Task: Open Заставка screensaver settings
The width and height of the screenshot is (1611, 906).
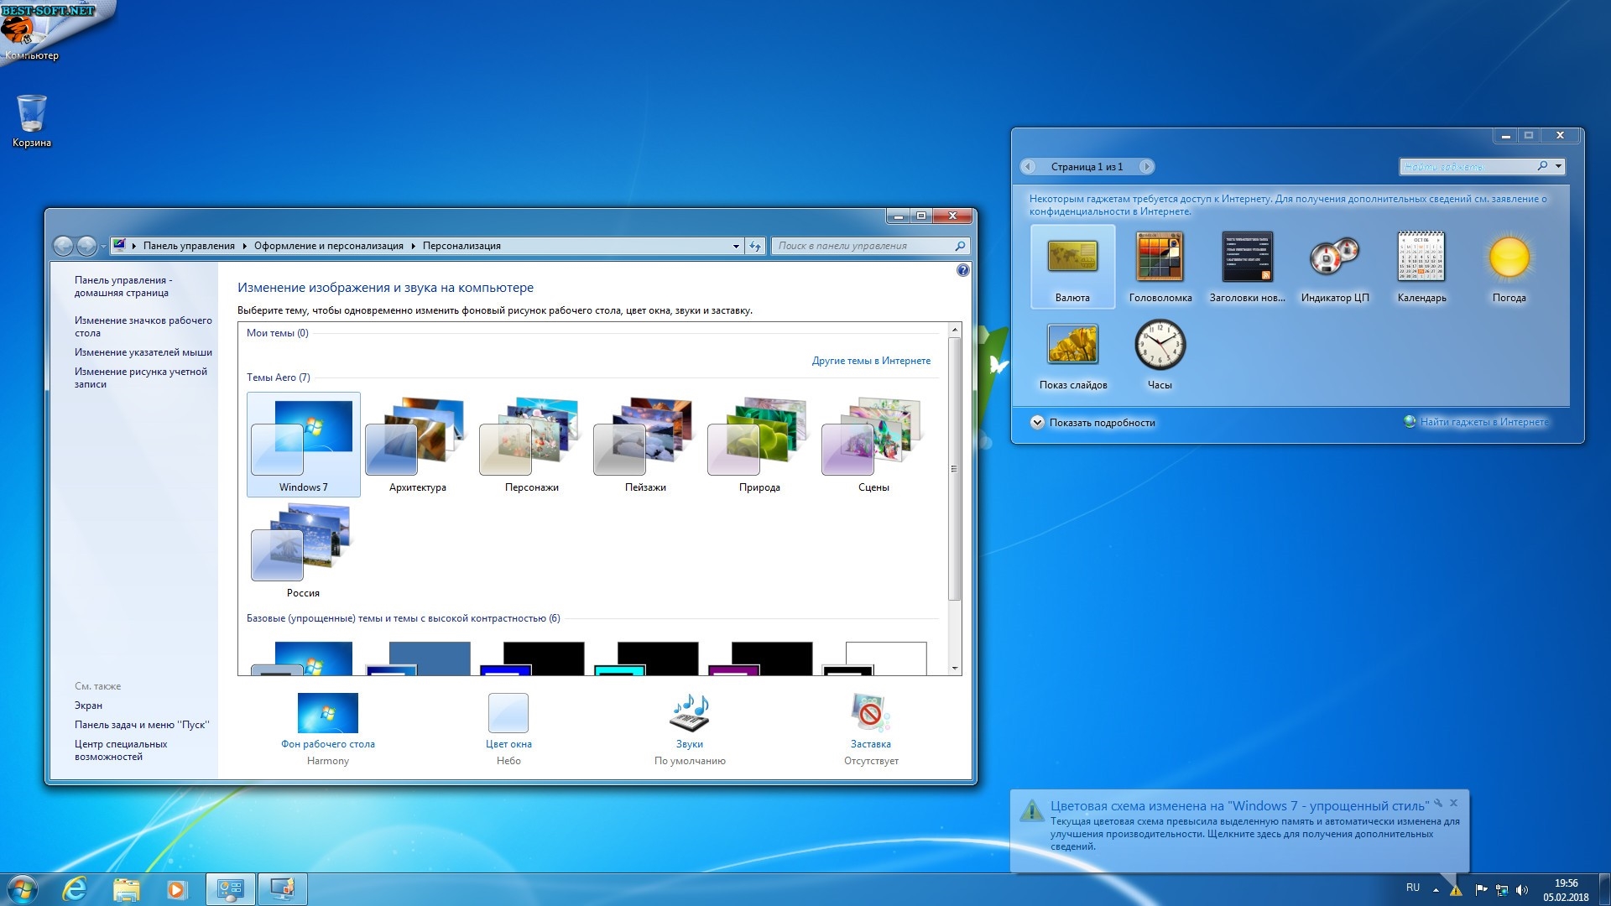Action: coord(870,714)
